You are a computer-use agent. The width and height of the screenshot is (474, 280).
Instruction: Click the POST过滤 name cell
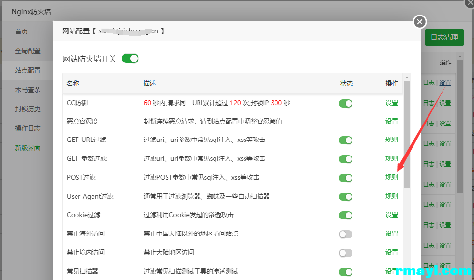tap(81, 177)
